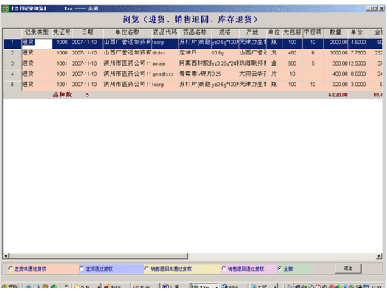Image resolution: width=387 pixels, height=293 pixels.
Task: Click the quantity cell 2000.00
Action: [x=335, y=43]
